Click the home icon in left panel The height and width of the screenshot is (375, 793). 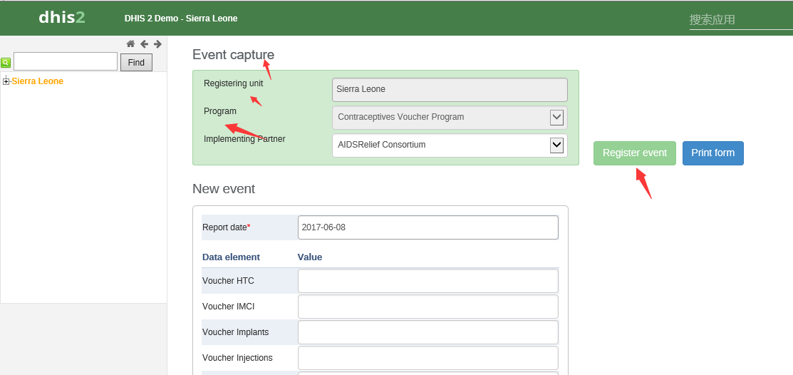click(130, 44)
